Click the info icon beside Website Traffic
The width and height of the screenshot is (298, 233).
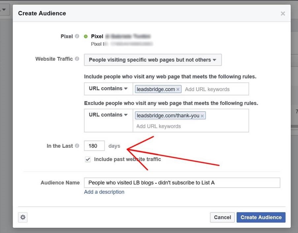coord(77,59)
